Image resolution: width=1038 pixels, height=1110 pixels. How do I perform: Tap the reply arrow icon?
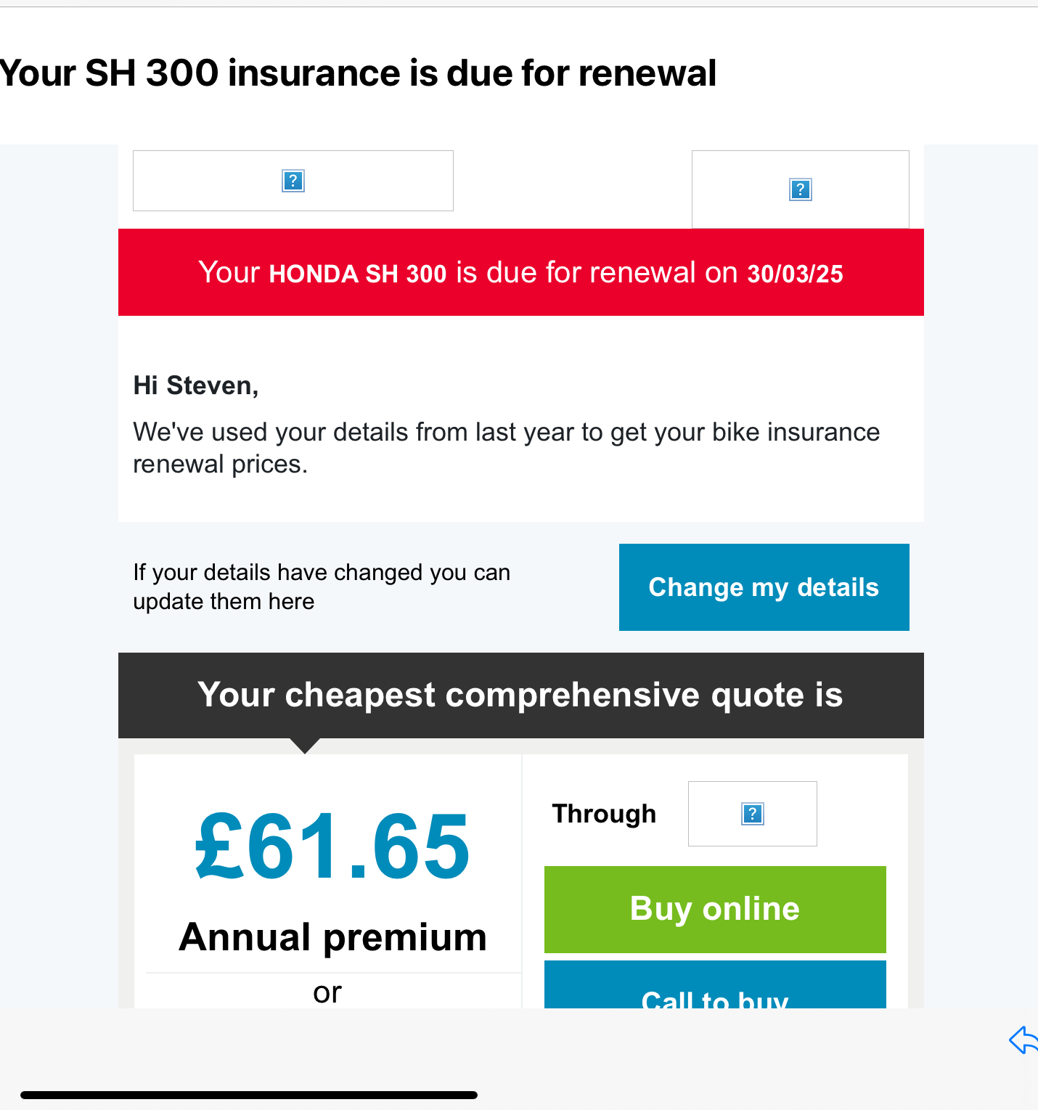click(x=1024, y=1040)
